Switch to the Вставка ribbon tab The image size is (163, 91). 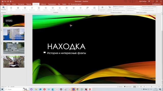(x=14, y=4)
